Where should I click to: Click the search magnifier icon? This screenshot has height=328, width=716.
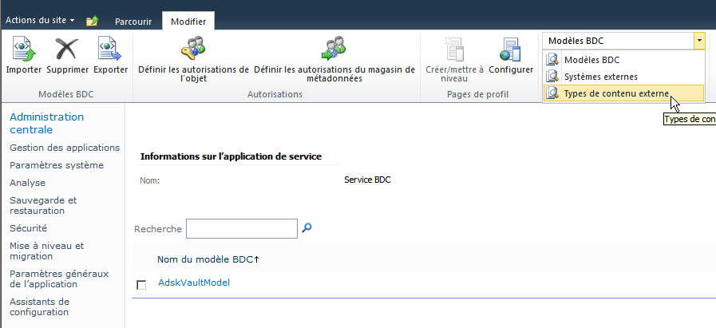point(307,228)
